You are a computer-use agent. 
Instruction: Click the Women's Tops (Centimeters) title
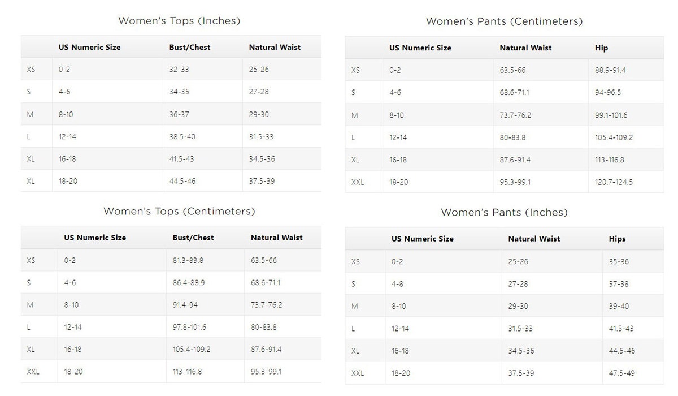179,212
